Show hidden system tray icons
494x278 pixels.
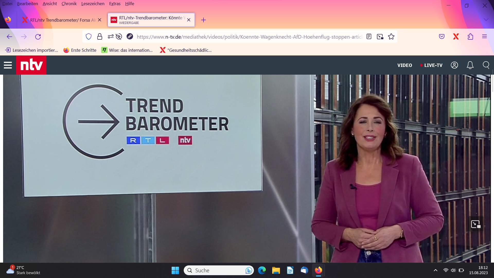coord(435,270)
